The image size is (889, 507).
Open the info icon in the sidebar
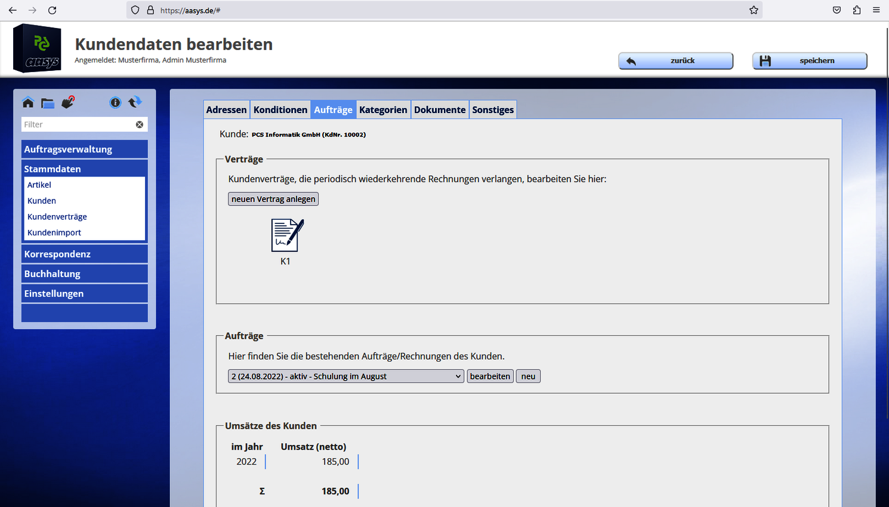click(115, 102)
